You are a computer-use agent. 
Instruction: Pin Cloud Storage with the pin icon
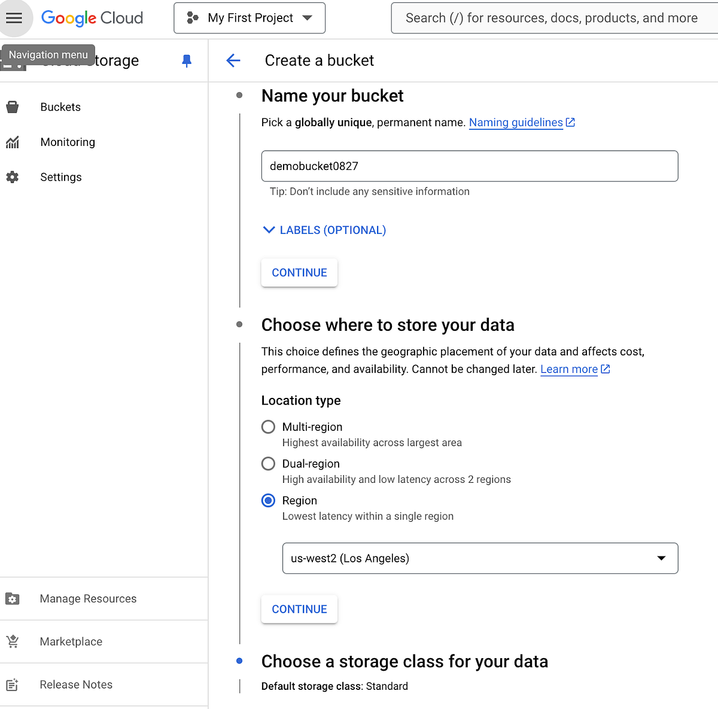click(x=186, y=60)
